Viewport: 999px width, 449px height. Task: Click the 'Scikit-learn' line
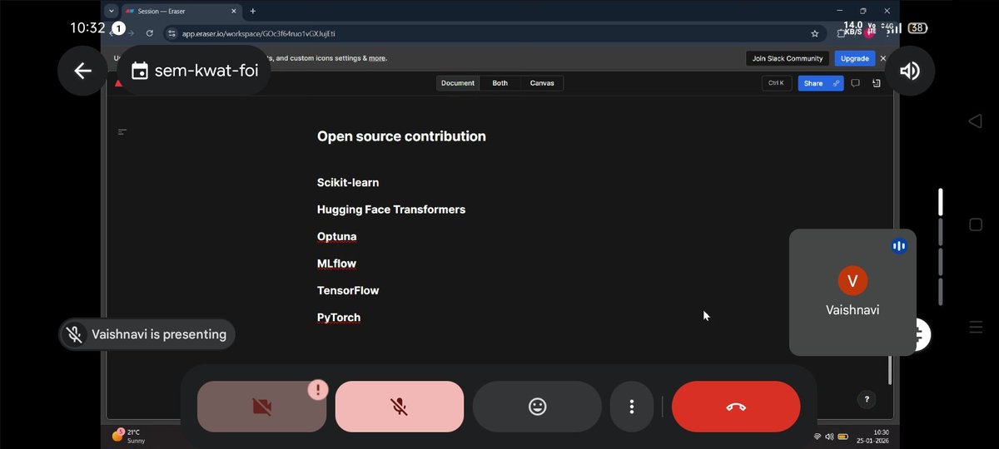[x=348, y=183]
